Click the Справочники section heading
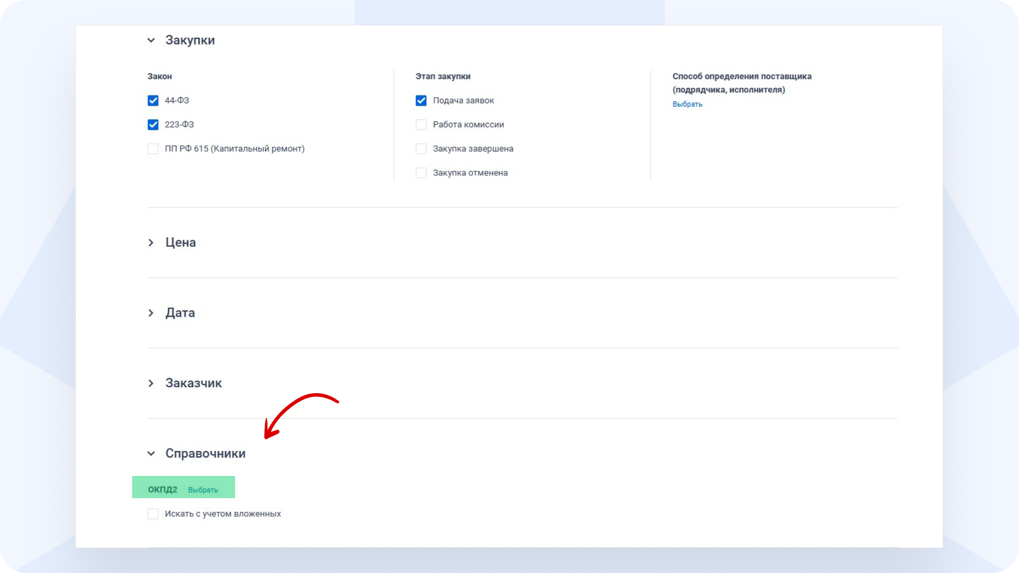Viewport: 1019px width, 573px height. pos(205,454)
